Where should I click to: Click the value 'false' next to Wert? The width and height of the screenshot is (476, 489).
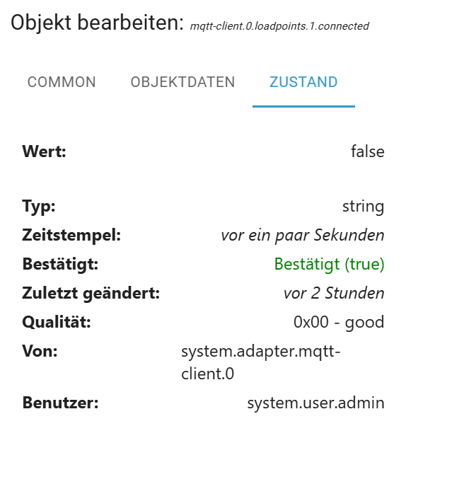367,151
